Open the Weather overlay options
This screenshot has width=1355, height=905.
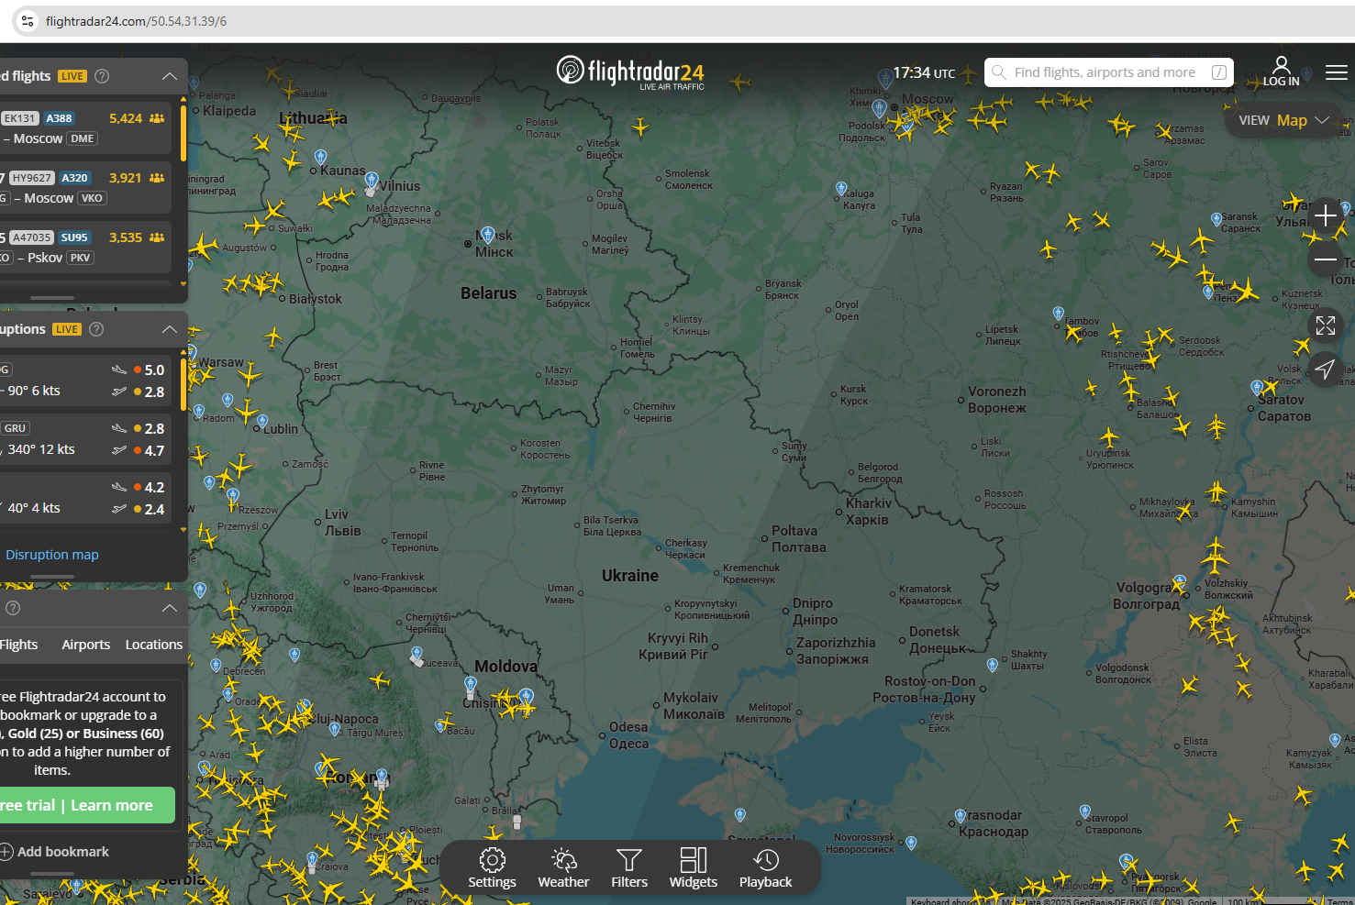(x=563, y=867)
